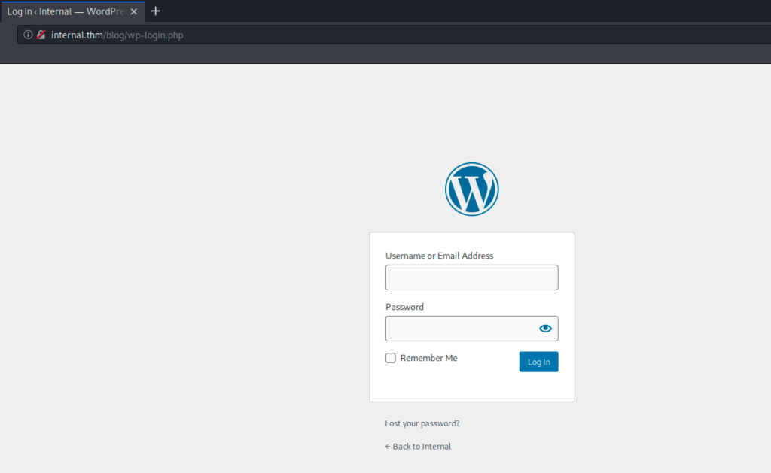Click the insecure connection padlock icon
Viewport: 771px width, 473px height.
tap(41, 35)
